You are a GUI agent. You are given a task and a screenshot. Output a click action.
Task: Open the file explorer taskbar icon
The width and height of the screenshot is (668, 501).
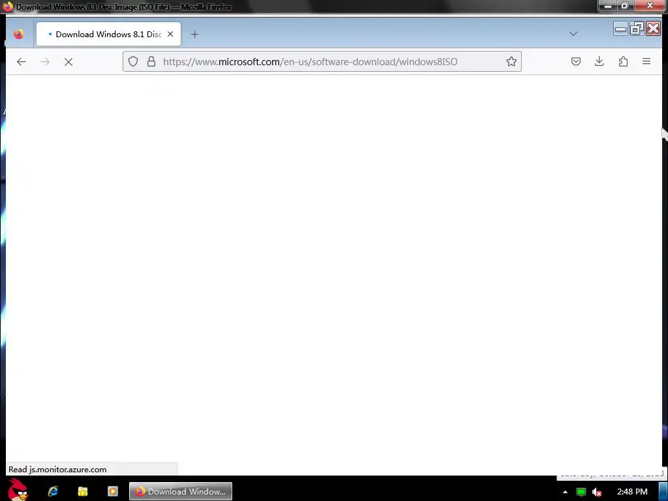(83, 491)
